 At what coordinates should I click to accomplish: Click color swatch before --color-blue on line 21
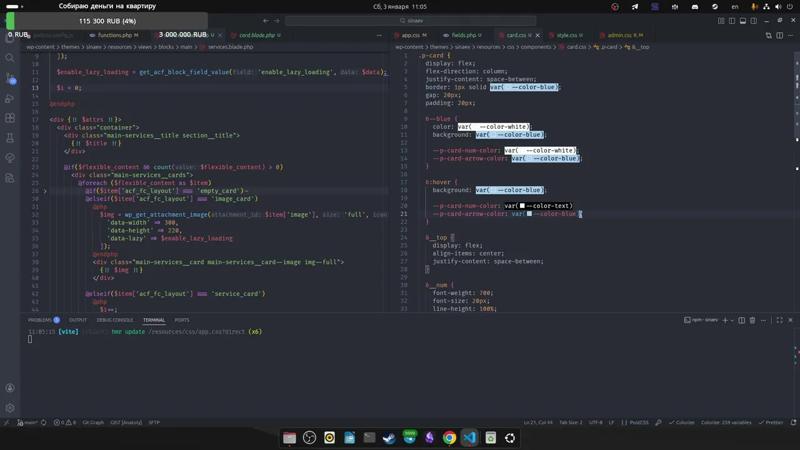[x=529, y=214]
